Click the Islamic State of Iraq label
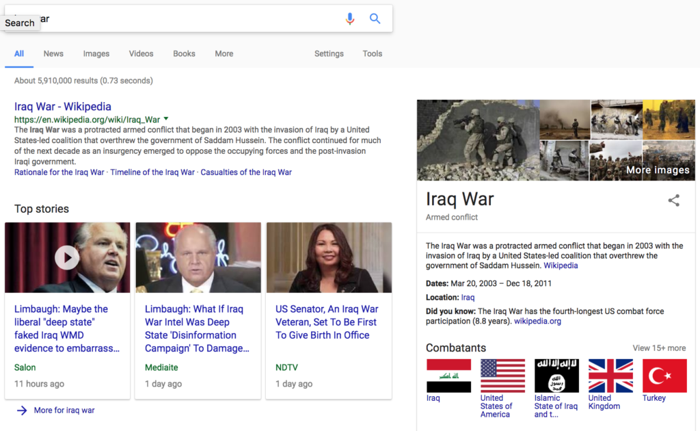 tap(556, 406)
